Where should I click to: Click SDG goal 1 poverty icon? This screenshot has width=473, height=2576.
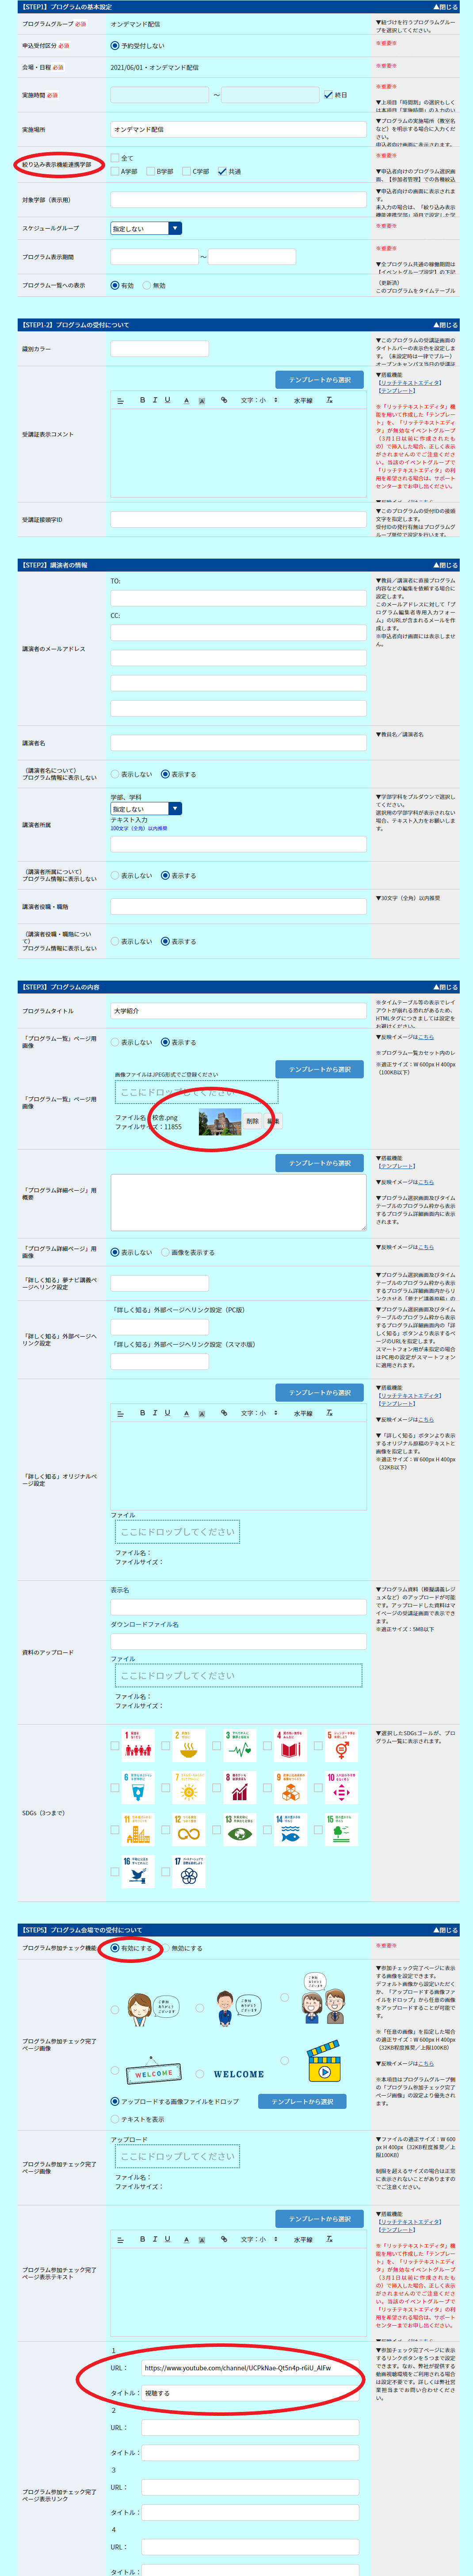[138, 1745]
